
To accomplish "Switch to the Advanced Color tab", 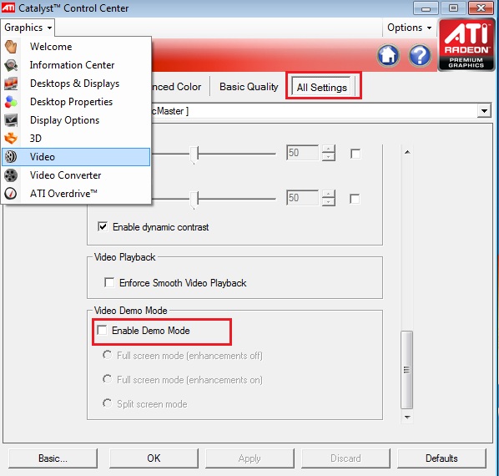I will click(x=176, y=87).
